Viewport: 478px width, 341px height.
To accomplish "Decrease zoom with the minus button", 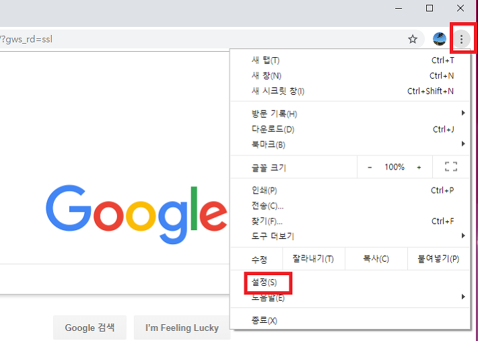I will pos(370,167).
